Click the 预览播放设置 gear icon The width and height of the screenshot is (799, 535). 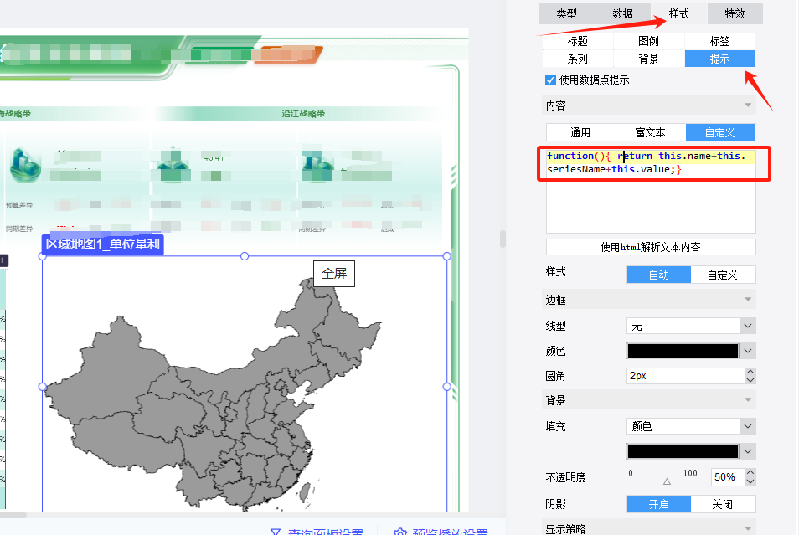click(x=400, y=532)
